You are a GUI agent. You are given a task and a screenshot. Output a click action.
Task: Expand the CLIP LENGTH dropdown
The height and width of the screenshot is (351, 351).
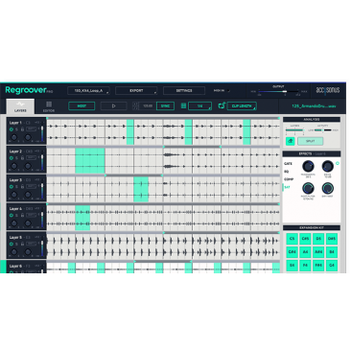click(x=242, y=105)
